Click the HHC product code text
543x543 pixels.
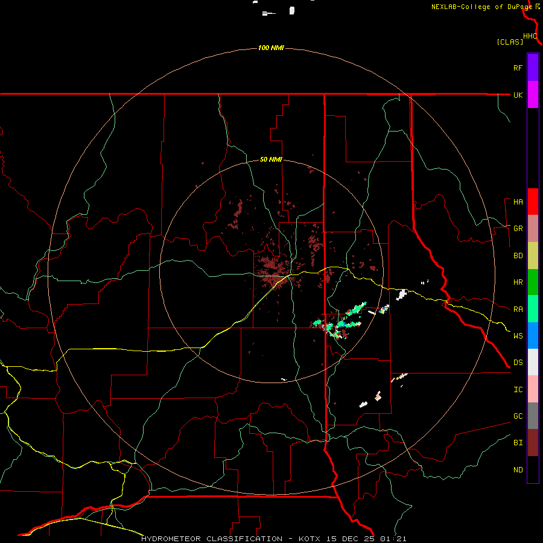click(x=530, y=36)
